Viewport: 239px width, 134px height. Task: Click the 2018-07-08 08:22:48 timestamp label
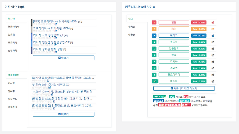[x=170, y=105]
